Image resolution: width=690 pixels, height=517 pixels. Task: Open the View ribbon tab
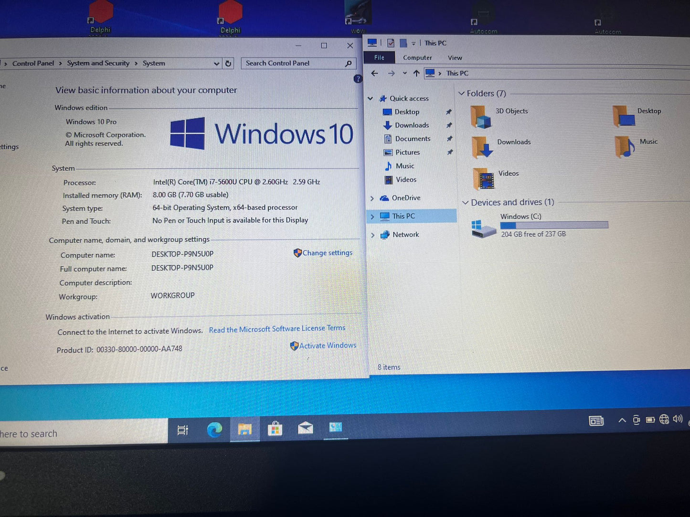coord(455,58)
